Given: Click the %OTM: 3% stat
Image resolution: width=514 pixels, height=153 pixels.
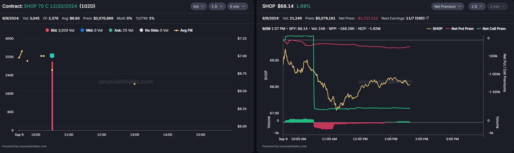Looking at the screenshot, I should pos(145,18).
